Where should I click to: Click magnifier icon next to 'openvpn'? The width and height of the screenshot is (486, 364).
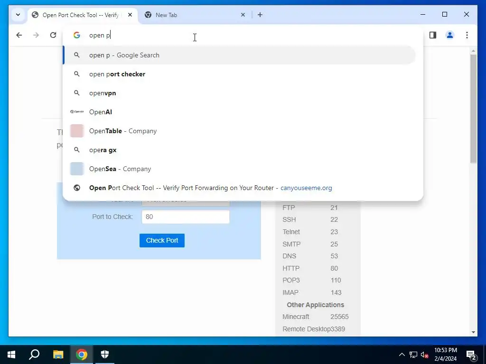[x=77, y=93]
